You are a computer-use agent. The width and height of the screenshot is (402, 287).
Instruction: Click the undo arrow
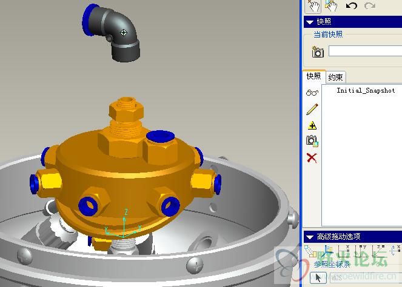click(351, 5)
